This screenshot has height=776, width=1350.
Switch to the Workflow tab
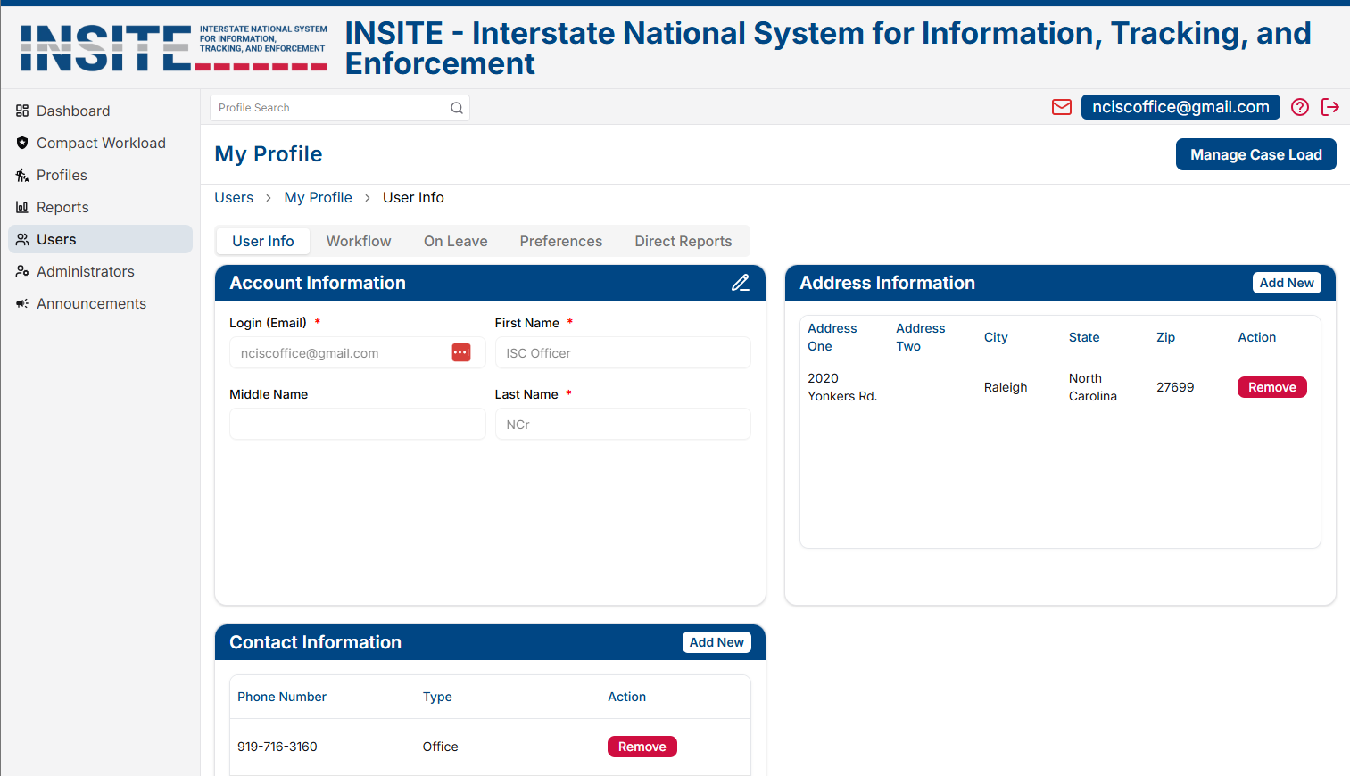pos(359,241)
